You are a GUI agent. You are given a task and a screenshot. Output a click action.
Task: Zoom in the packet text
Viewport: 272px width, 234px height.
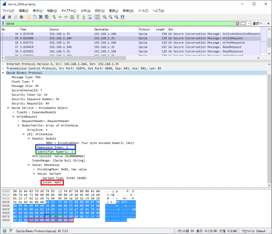[105, 17]
